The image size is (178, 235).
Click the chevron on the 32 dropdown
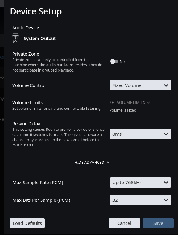[166, 200]
